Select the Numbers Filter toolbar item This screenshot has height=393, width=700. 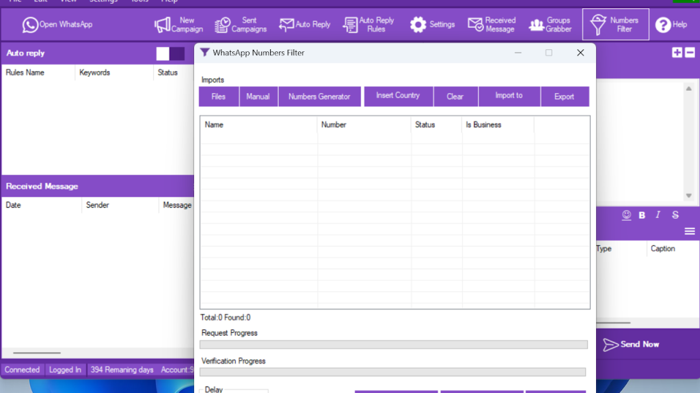coord(615,25)
